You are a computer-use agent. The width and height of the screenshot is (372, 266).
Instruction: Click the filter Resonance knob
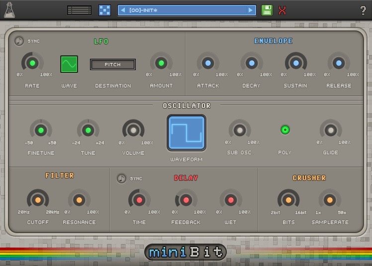[79, 200]
